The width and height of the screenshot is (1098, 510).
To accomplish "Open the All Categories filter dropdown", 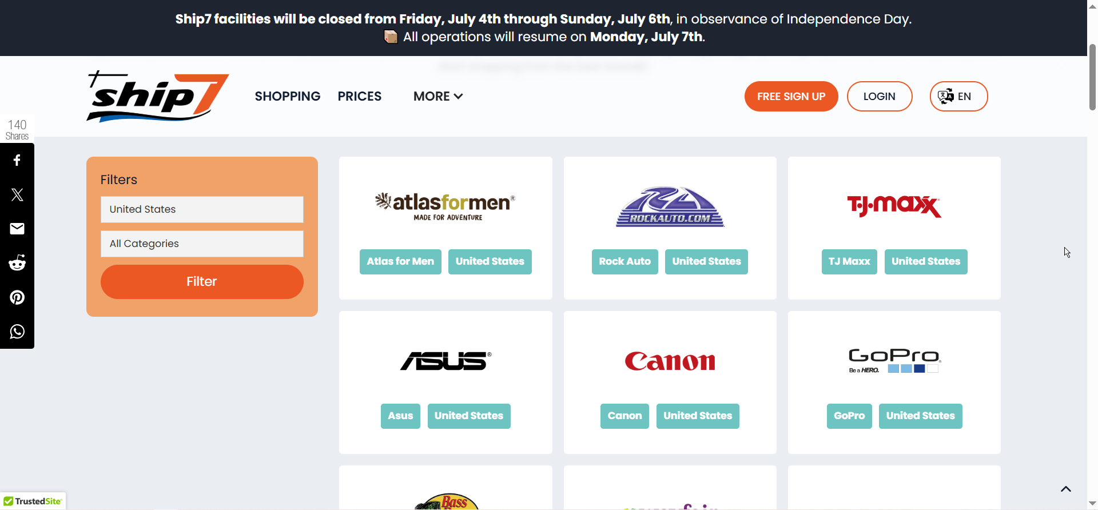I will [x=202, y=244].
